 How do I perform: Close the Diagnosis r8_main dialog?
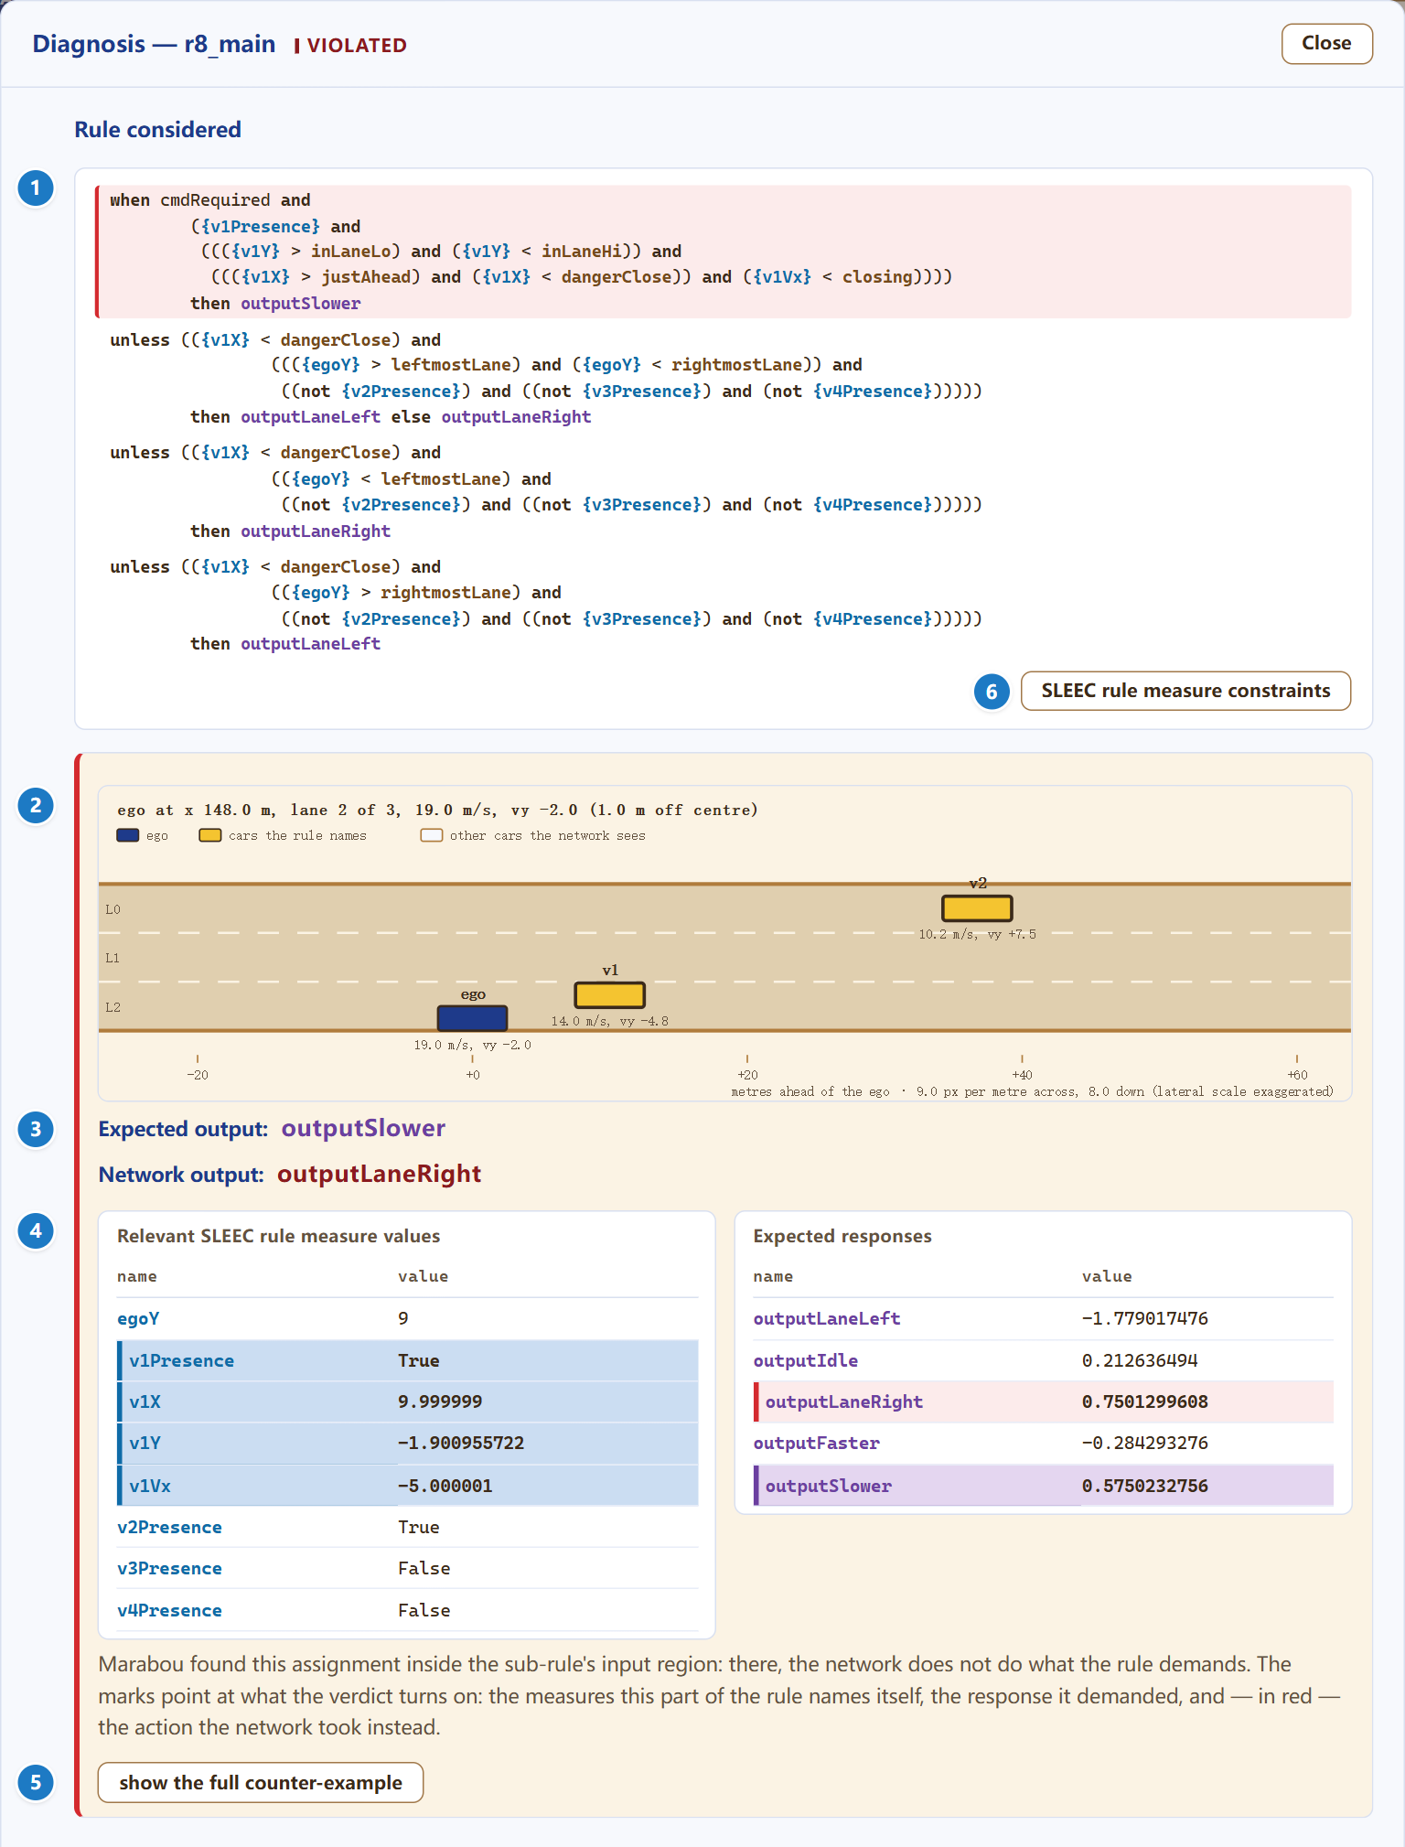(x=1326, y=44)
